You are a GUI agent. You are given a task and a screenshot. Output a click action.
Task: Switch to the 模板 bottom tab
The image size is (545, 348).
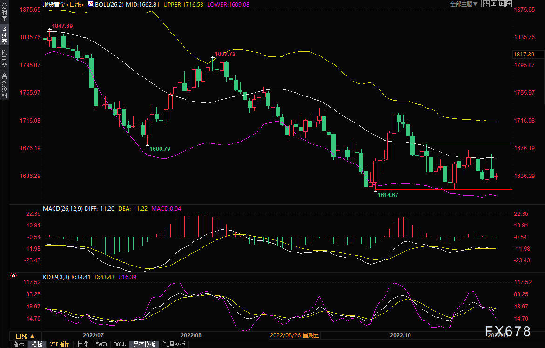(37, 344)
